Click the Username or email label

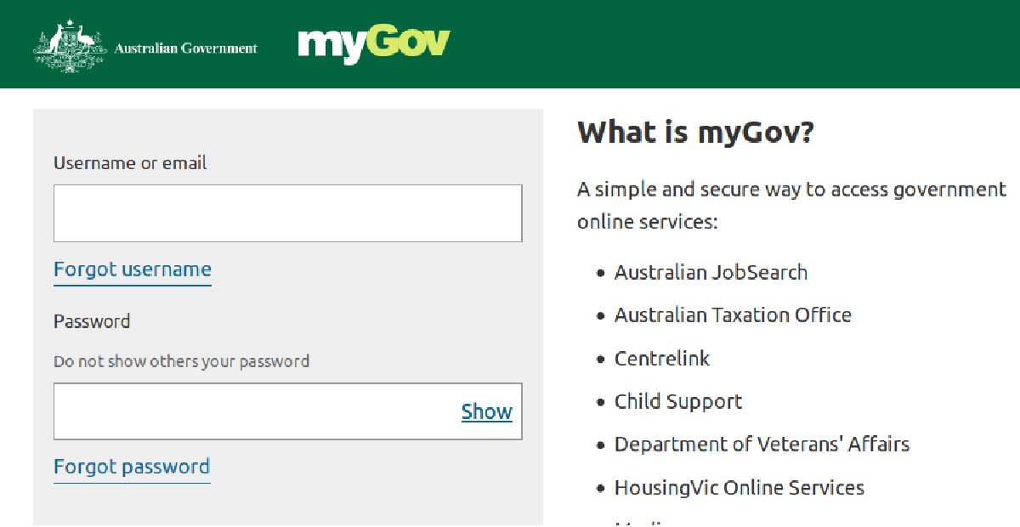[130, 163]
